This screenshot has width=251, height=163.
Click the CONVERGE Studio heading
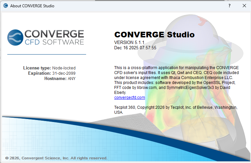pyautogui.click(x=154, y=34)
